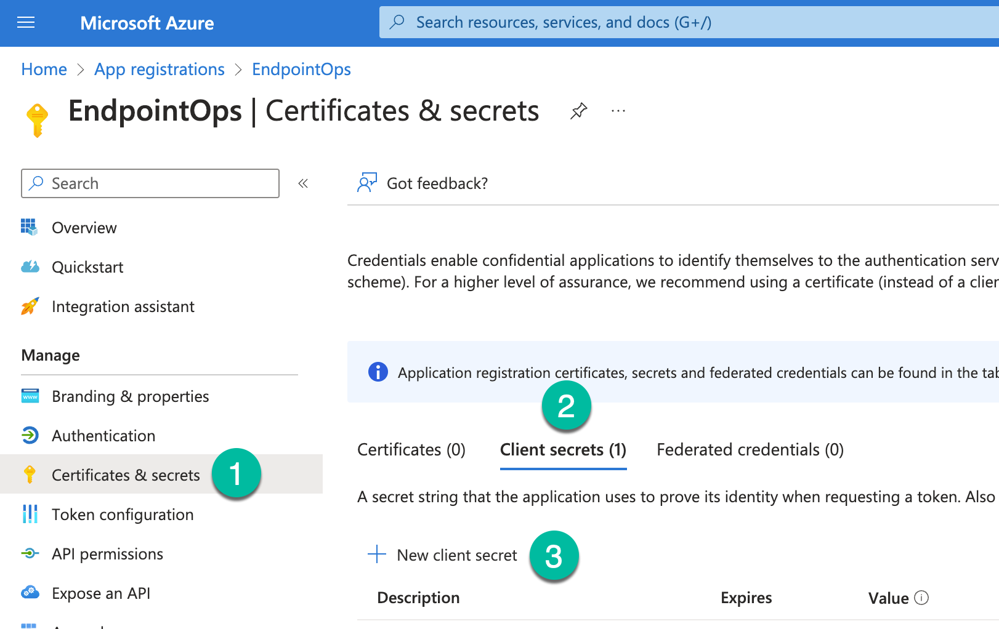Click the EndpointOps key icon in header
The image size is (999, 629).
(38, 119)
